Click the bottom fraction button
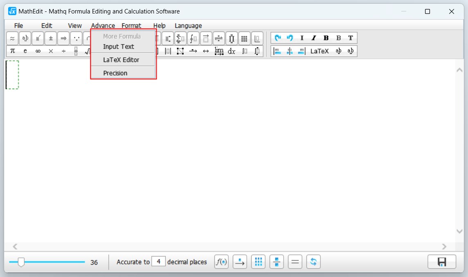Image resolution: width=468 pixels, height=277 pixels. coord(277,262)
